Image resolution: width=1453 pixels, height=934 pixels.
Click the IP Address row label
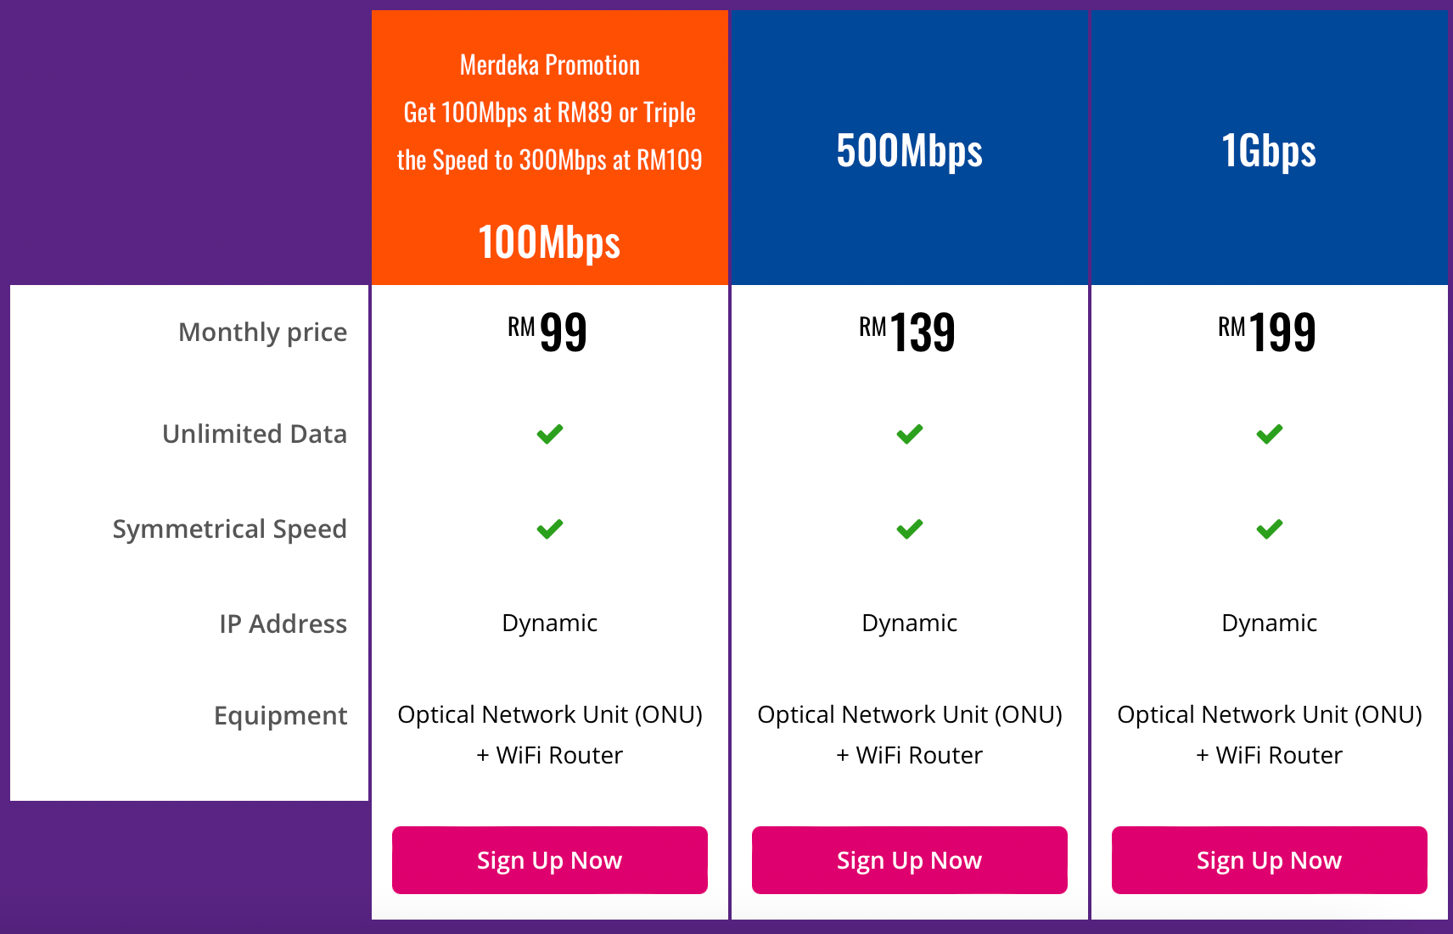[x=283, y=624]
